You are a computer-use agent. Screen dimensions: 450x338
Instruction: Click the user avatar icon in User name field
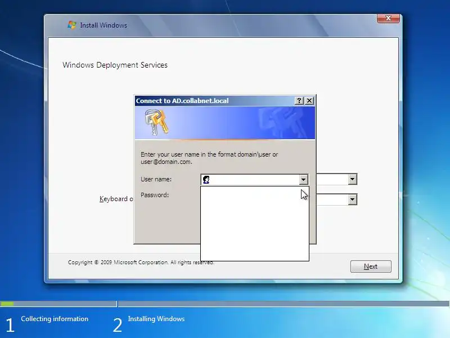206,180
